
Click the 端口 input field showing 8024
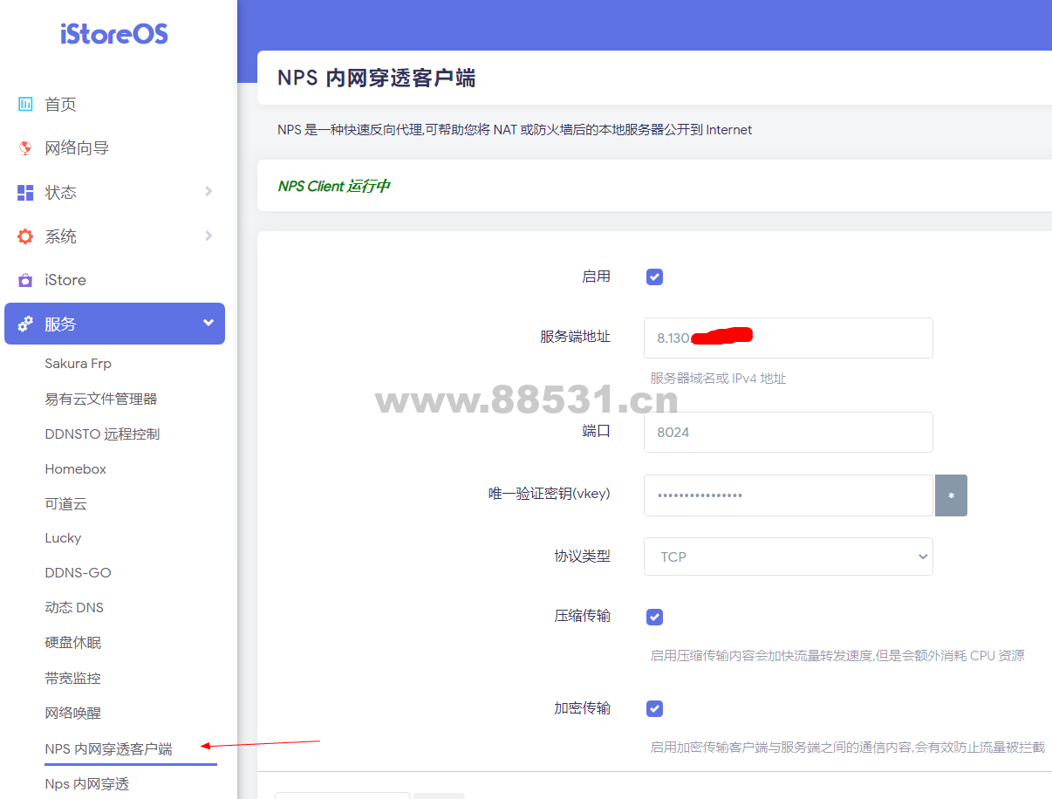(x=789, y=432)
